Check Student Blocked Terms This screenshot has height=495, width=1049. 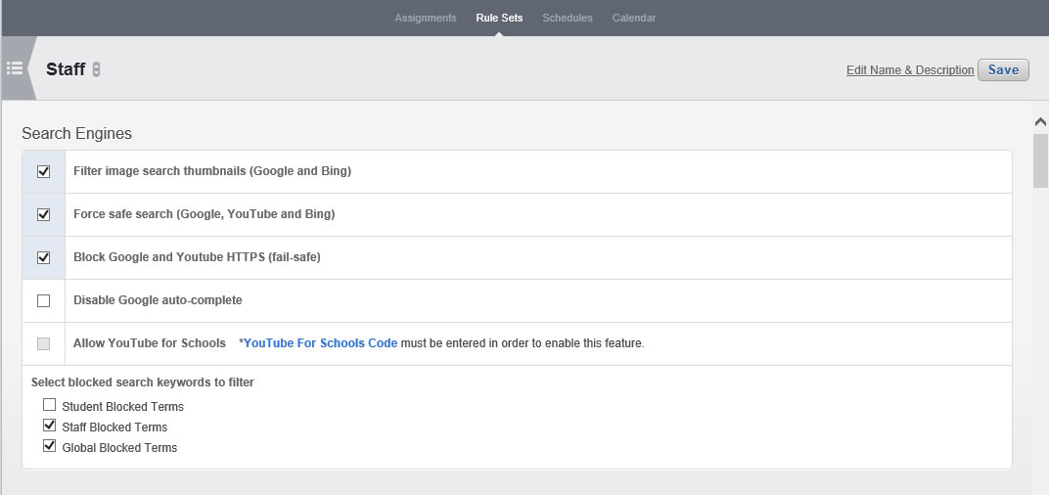coord(49,405)
